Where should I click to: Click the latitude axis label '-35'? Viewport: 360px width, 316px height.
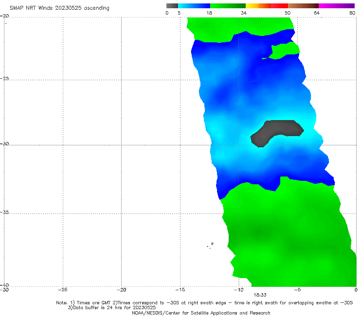point(5,212)
